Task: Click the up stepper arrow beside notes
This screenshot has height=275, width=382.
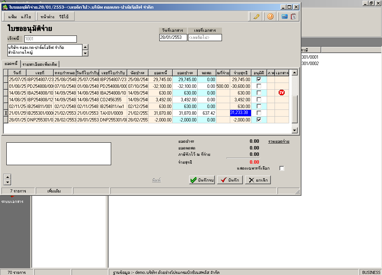Action: pos(7,176)
